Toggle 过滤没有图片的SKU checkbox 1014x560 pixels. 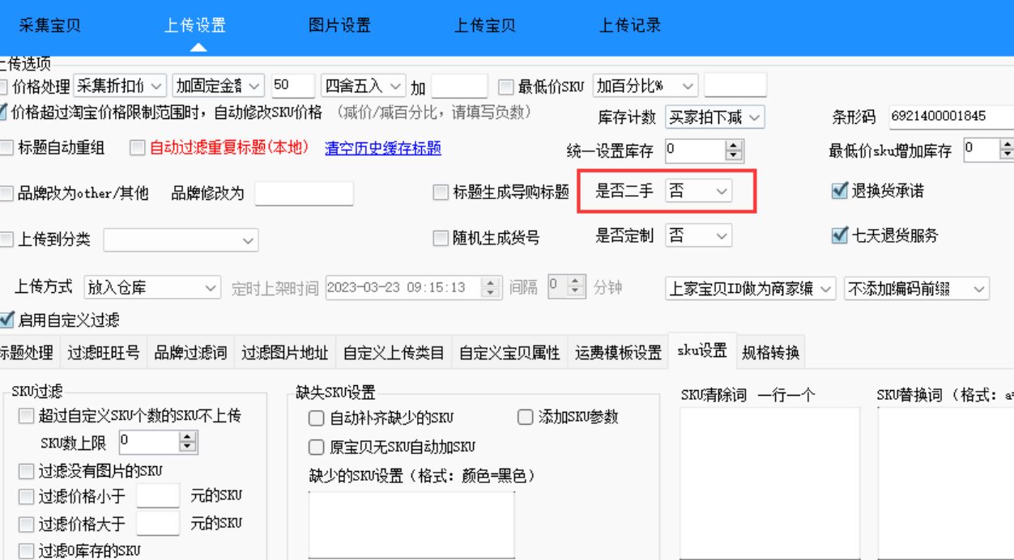(26, 471)
